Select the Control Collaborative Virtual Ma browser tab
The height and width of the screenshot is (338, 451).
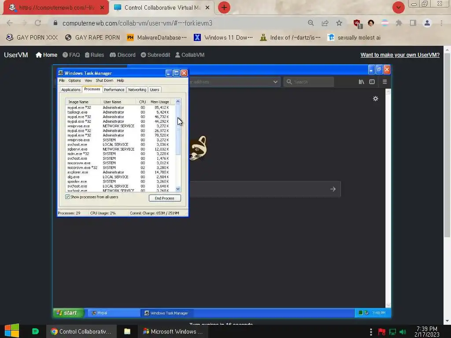pyautogui.click(x=162, y=8)
